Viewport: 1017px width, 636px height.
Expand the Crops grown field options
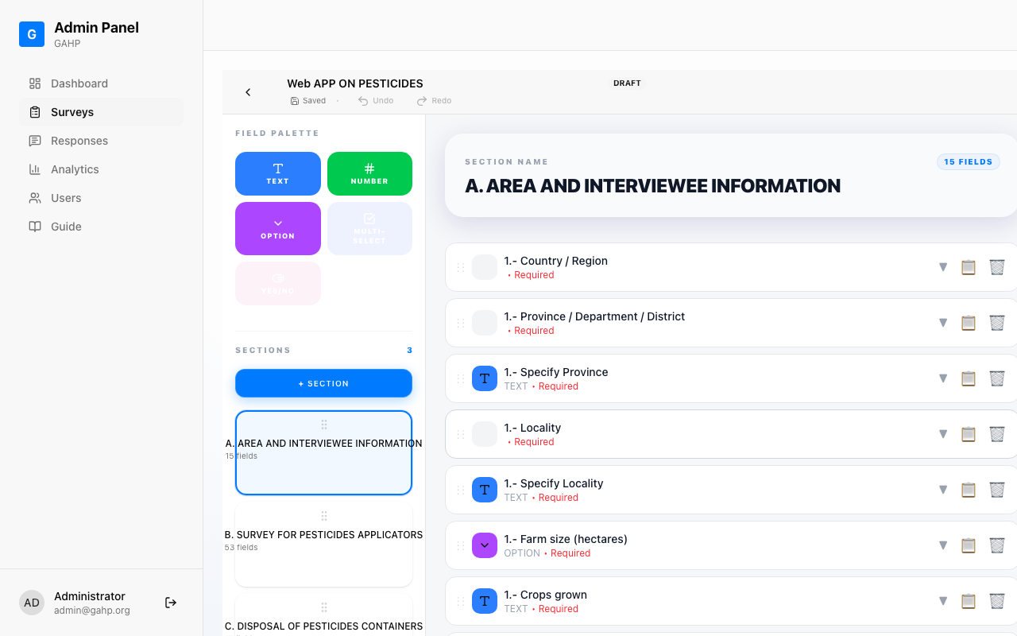(943, 601)
